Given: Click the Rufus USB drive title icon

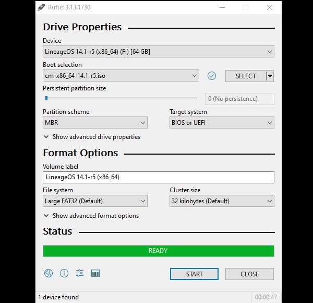Looking at the screenshot, I should [41, 7].
